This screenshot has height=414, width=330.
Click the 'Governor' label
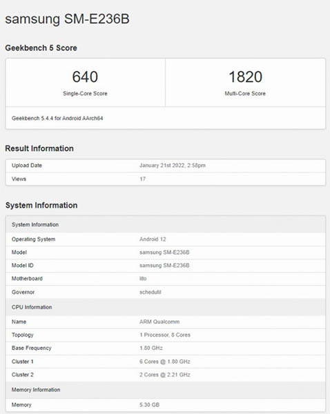pos(23,293)
